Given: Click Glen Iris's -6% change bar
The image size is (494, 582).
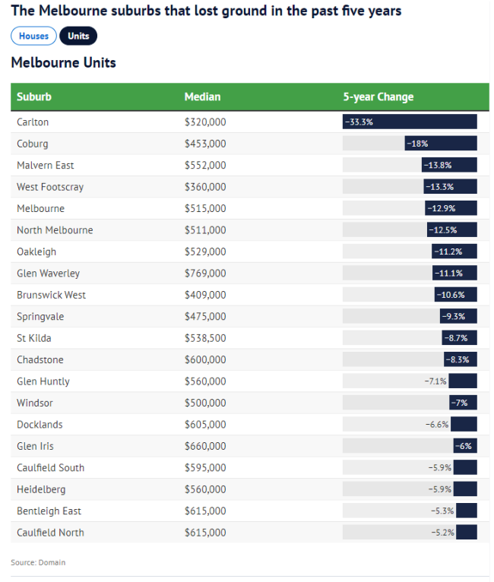Looking at the screenshot, I should [465, 446].
